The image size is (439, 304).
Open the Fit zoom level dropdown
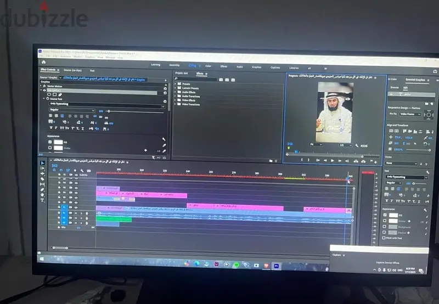click(x=316, y=144)
